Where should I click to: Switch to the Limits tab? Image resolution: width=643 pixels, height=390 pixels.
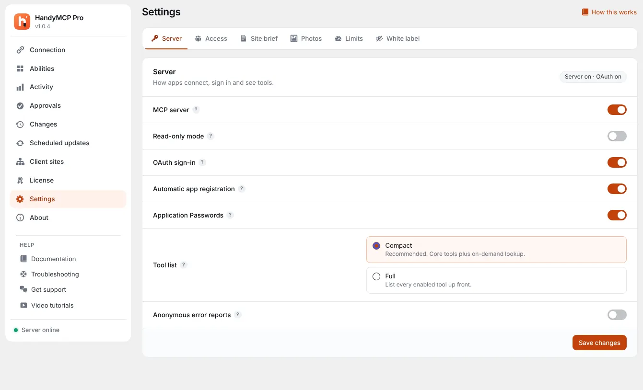click(349, 38)
